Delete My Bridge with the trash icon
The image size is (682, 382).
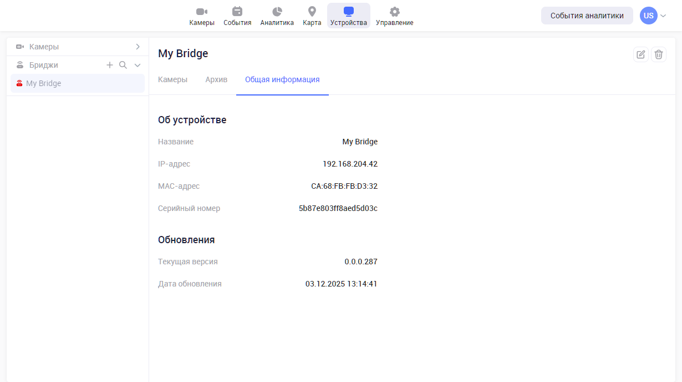659,54
